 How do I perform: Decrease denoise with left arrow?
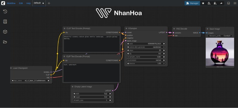coord(128,63)
